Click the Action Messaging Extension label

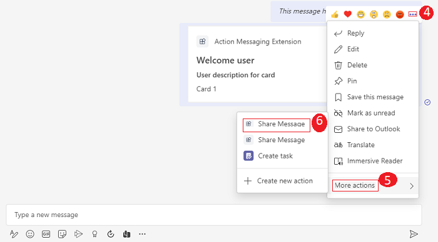258,42
